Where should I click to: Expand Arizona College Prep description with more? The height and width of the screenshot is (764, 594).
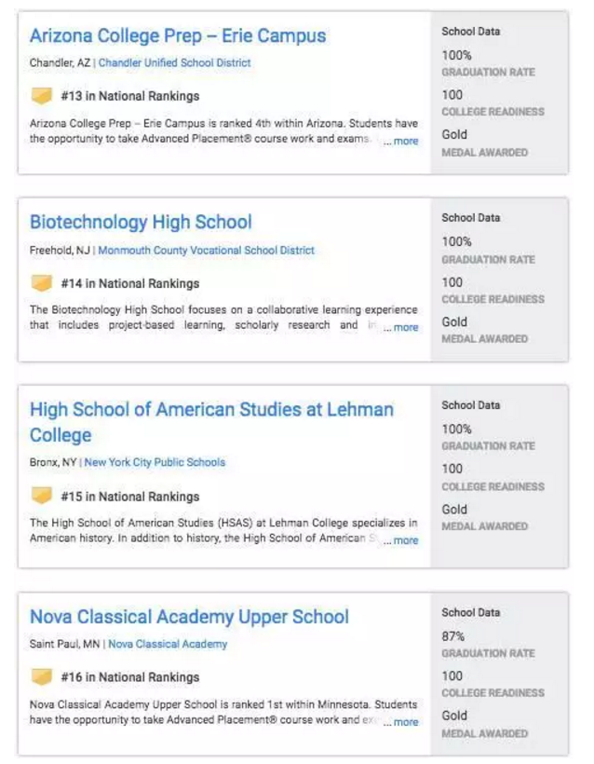pyautogui.click(x=405, y=142)
